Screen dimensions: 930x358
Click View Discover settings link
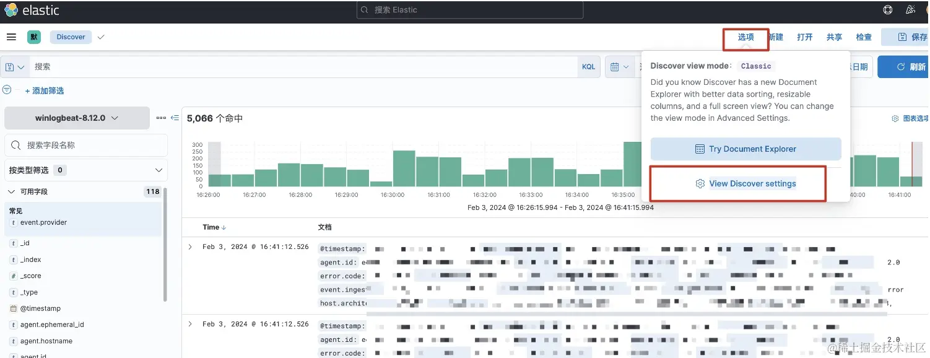click(x=745, y=183)
